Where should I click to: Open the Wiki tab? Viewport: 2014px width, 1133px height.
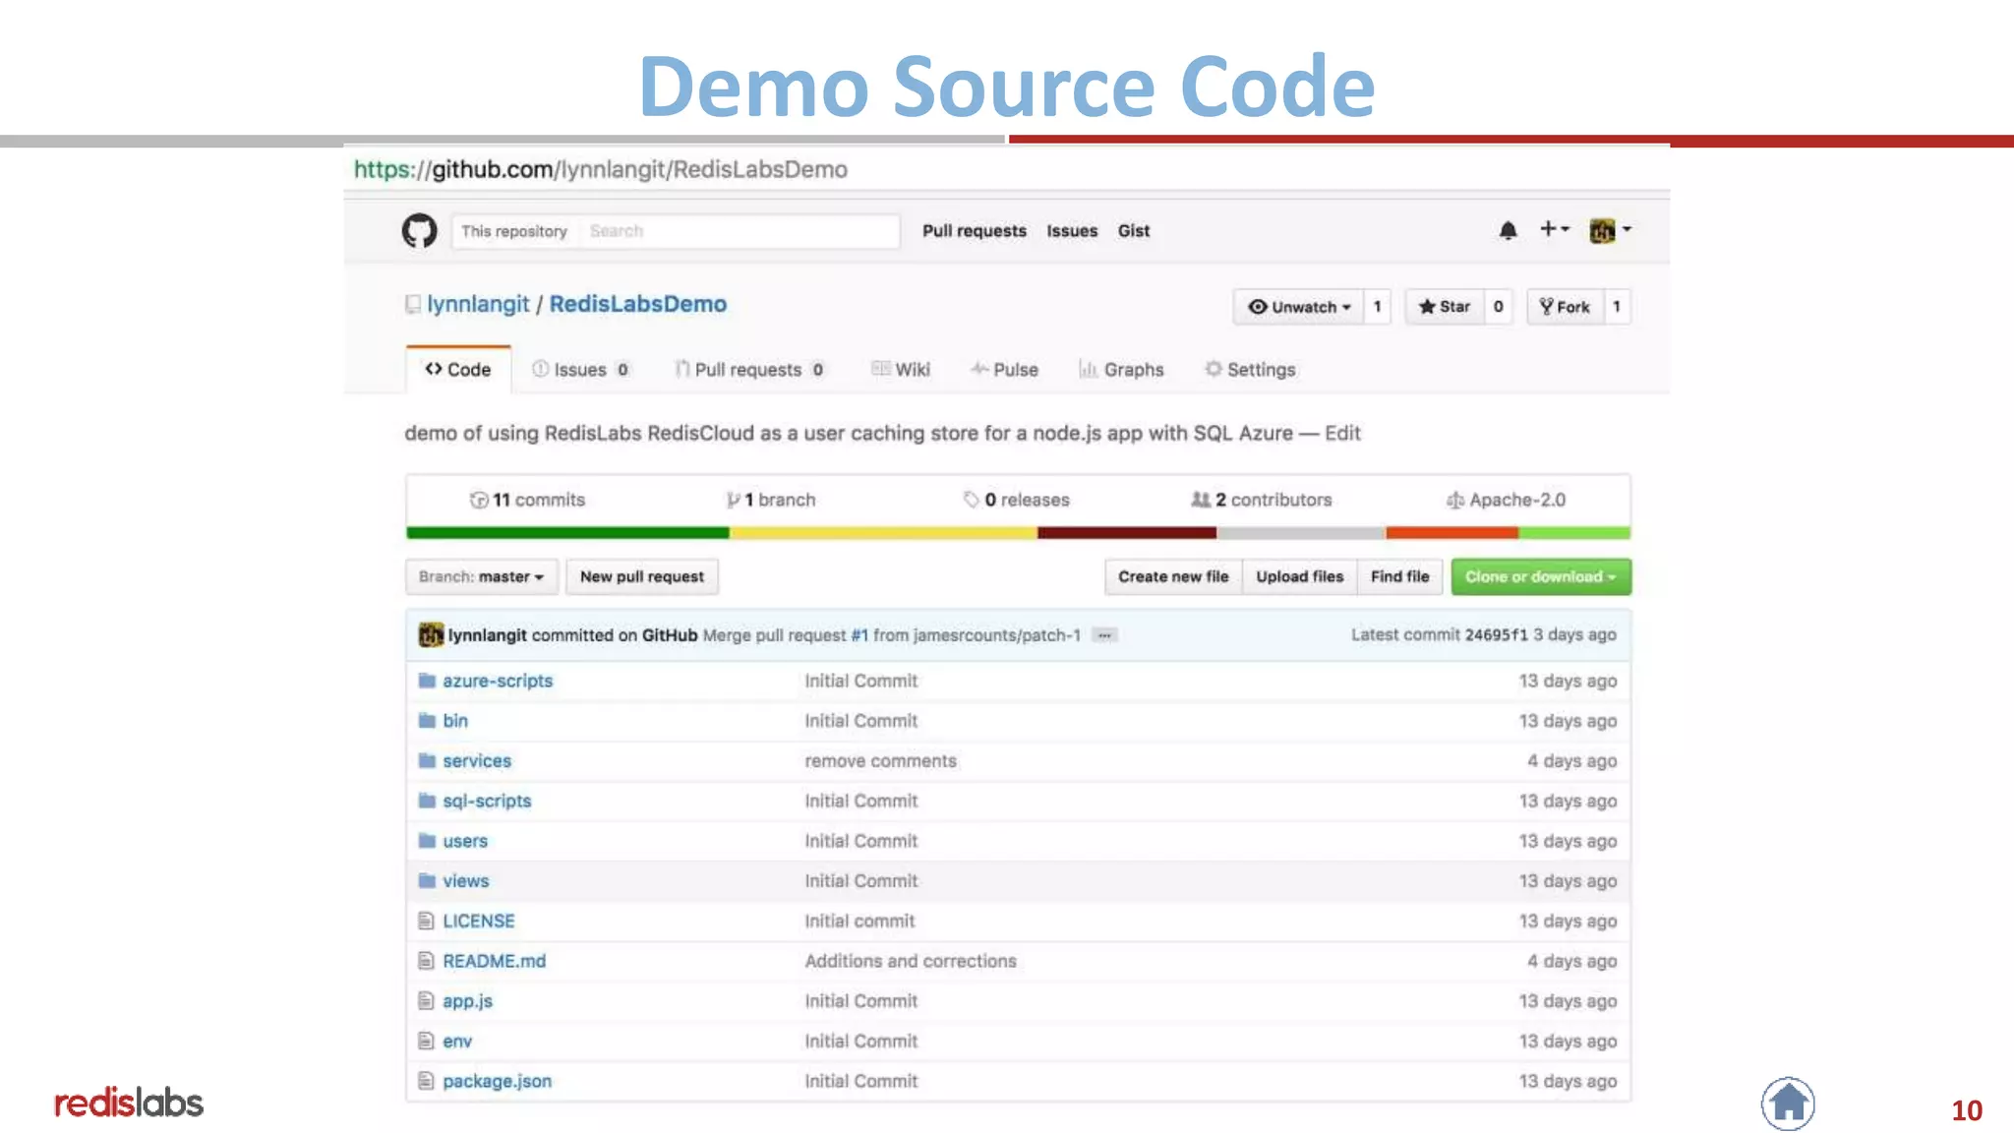pyautogui.click(x=901, y=370)
